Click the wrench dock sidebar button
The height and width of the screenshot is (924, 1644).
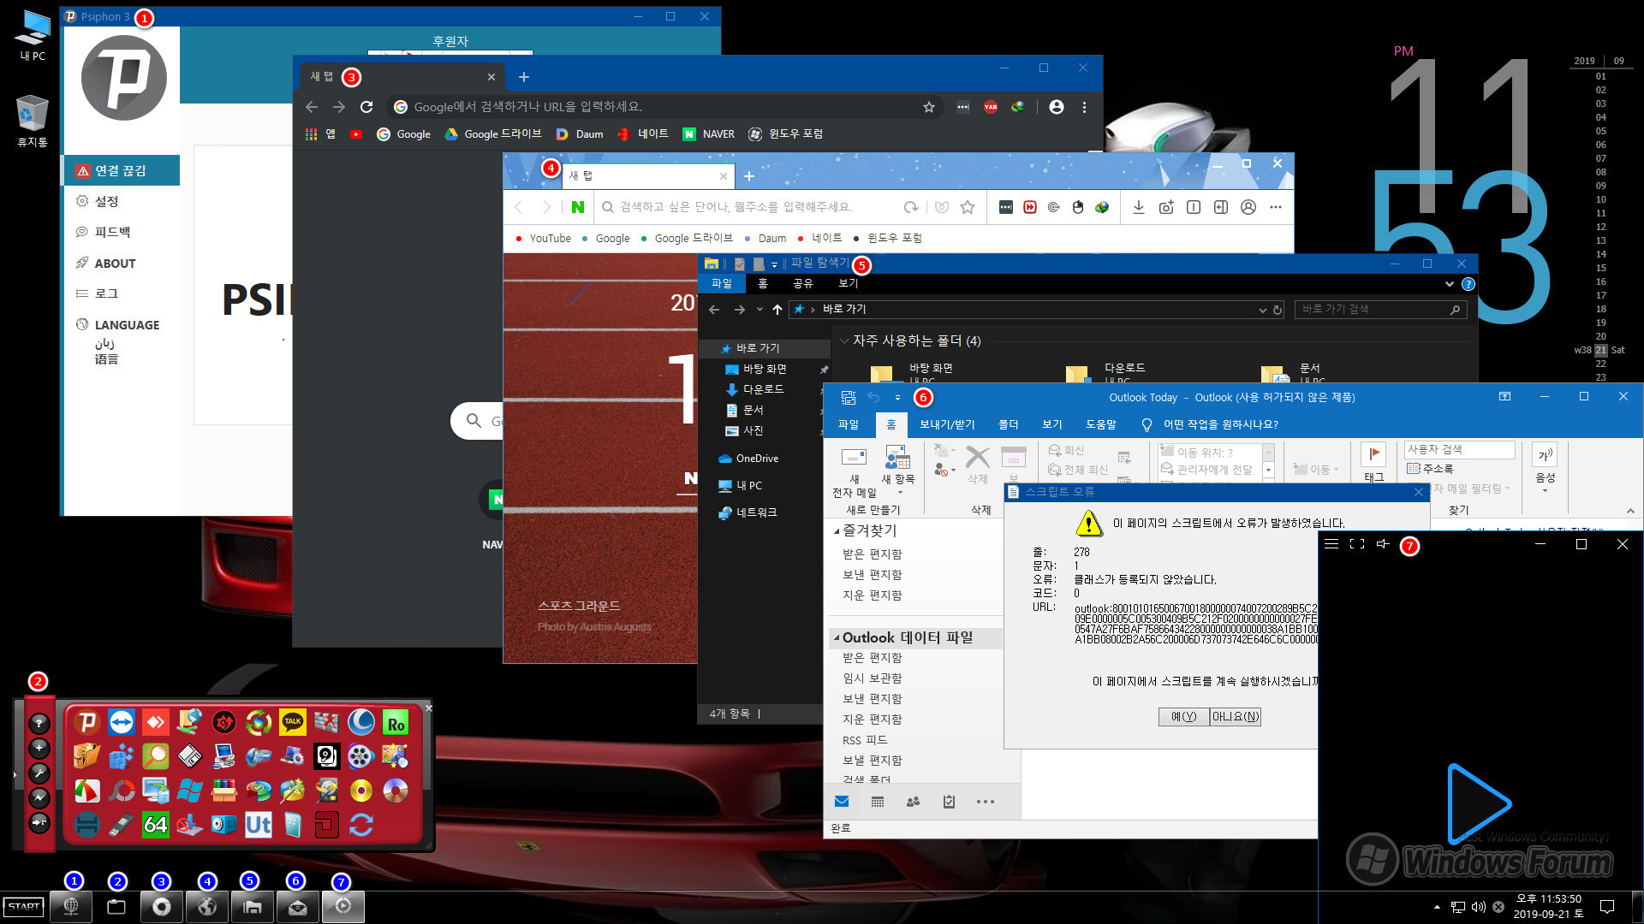(x=39, y=773)
